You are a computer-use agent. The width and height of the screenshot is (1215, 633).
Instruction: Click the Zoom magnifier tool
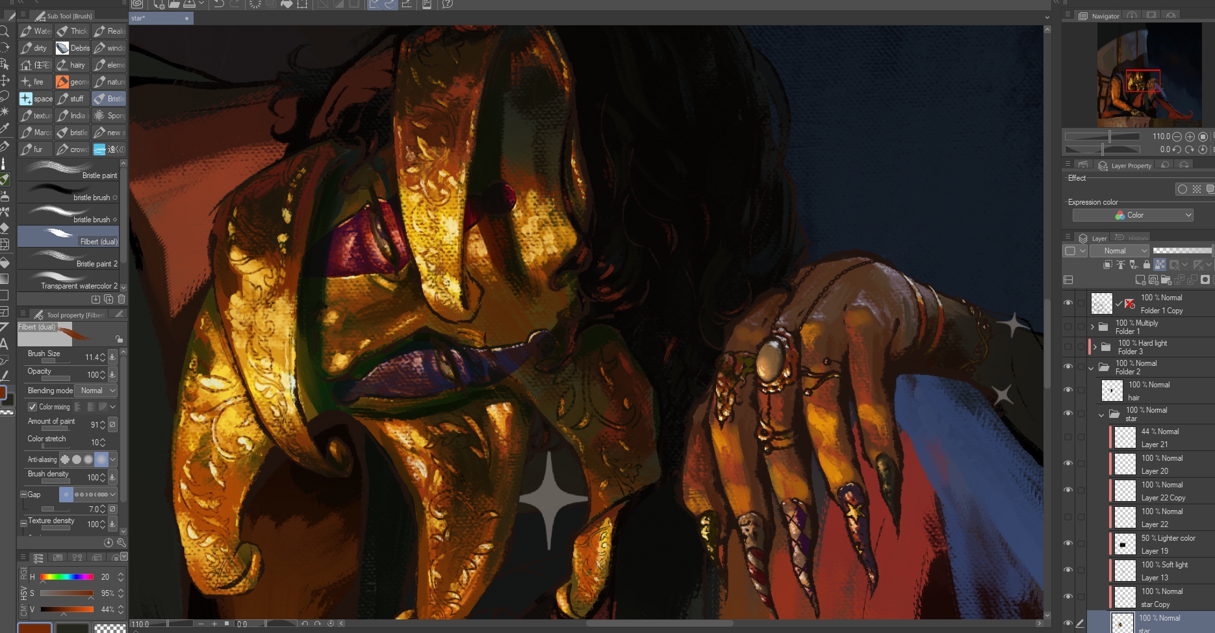(x=5, y=31)
